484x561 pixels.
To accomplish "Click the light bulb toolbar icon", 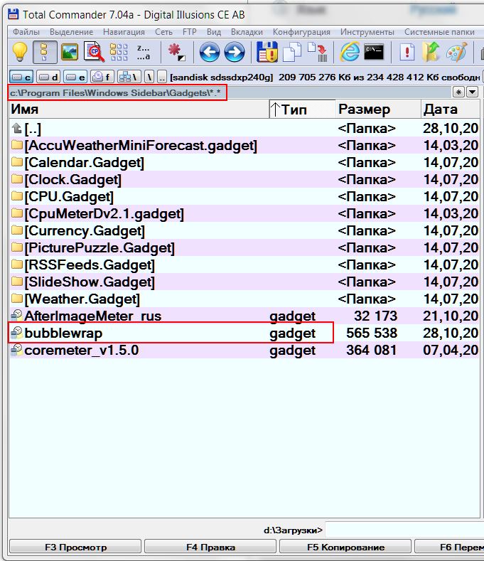I will (x=20, y=52).
